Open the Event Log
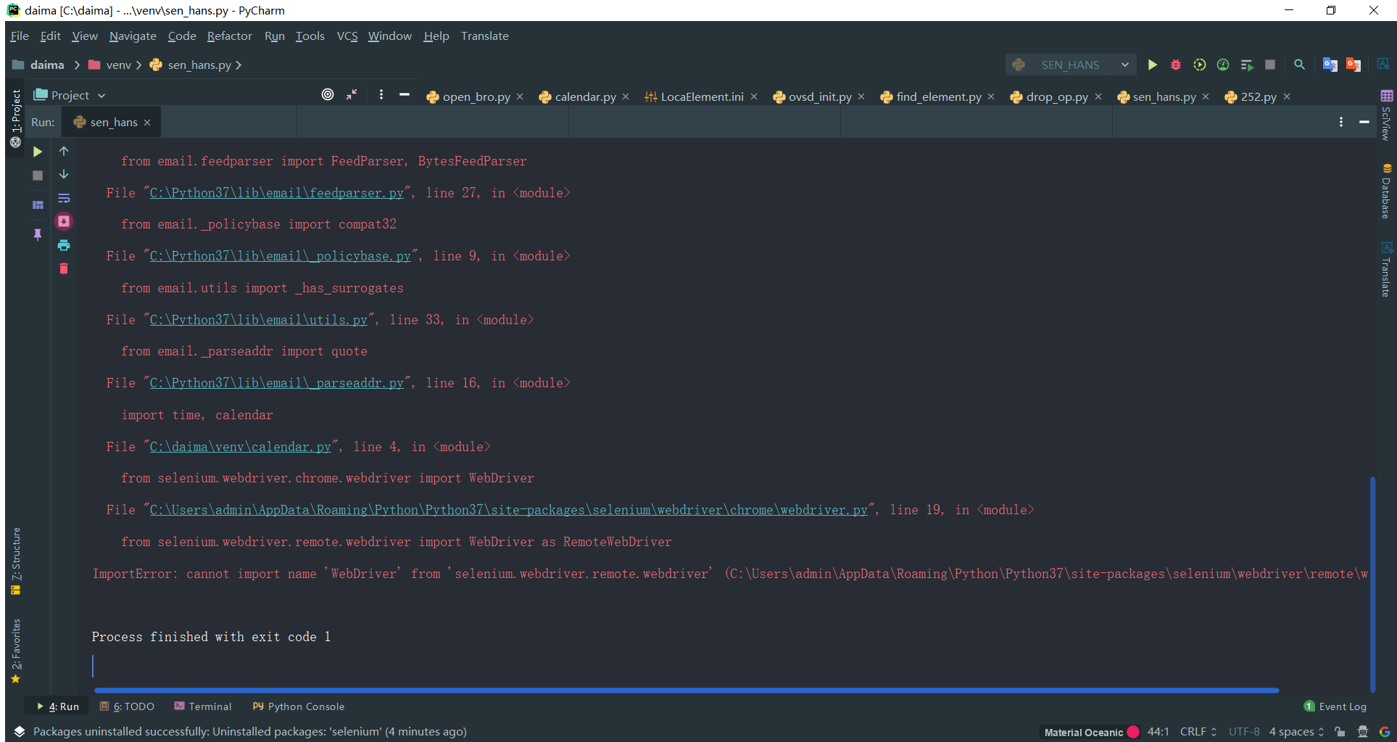Image resolution: width=1397 pixels, height=742 pixels. pos(1335,706)
